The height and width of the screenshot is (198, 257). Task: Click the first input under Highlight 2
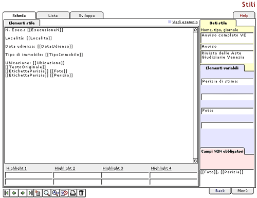(77, 175)
